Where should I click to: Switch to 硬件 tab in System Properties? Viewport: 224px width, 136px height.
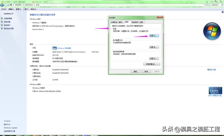click(x=121, y=22)
